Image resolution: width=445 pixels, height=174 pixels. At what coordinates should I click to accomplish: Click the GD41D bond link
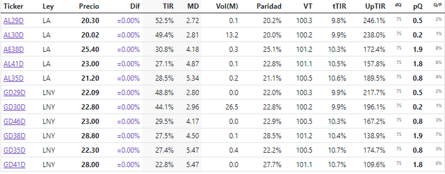14,165
